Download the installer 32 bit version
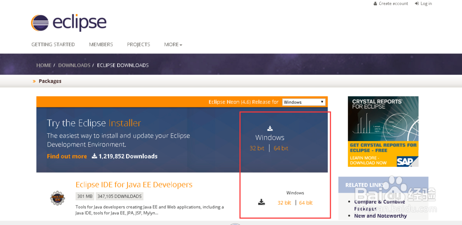The width and height of the screenshot is (462, 225). click(x=257, y=148)
